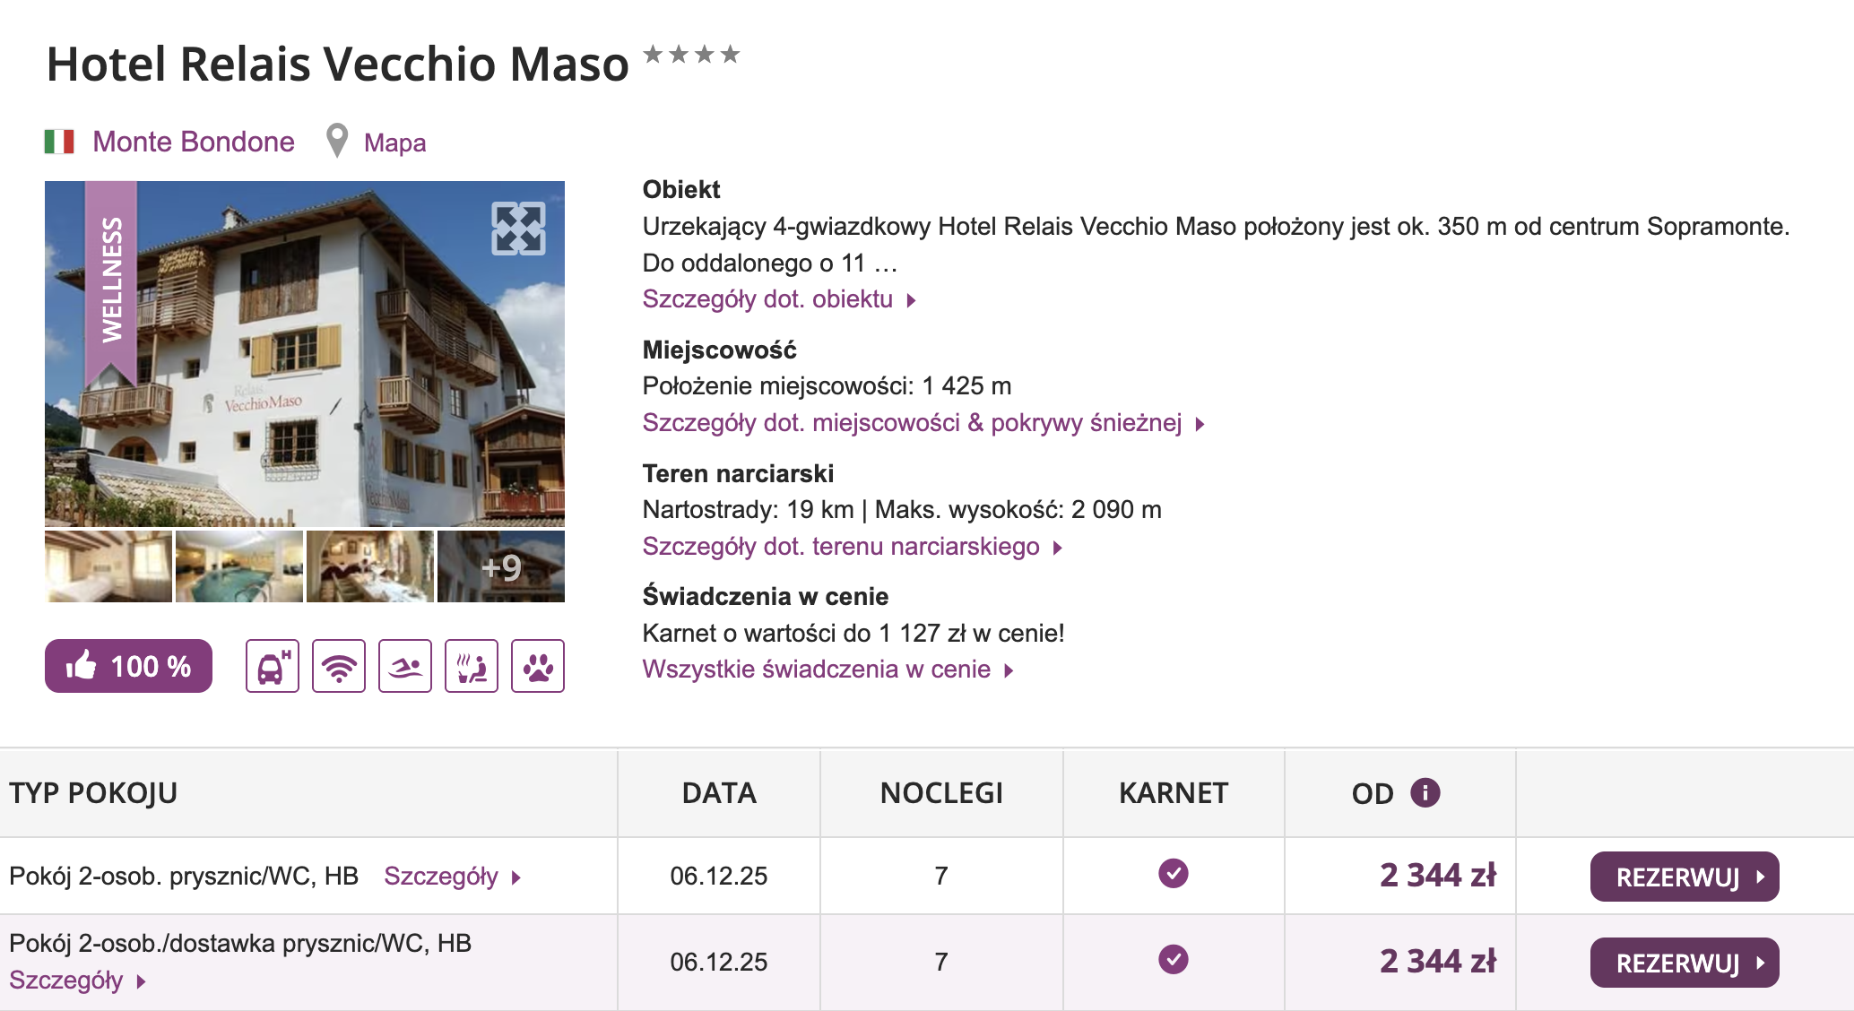
Task: Open the Mapa link
Action: 394,143
